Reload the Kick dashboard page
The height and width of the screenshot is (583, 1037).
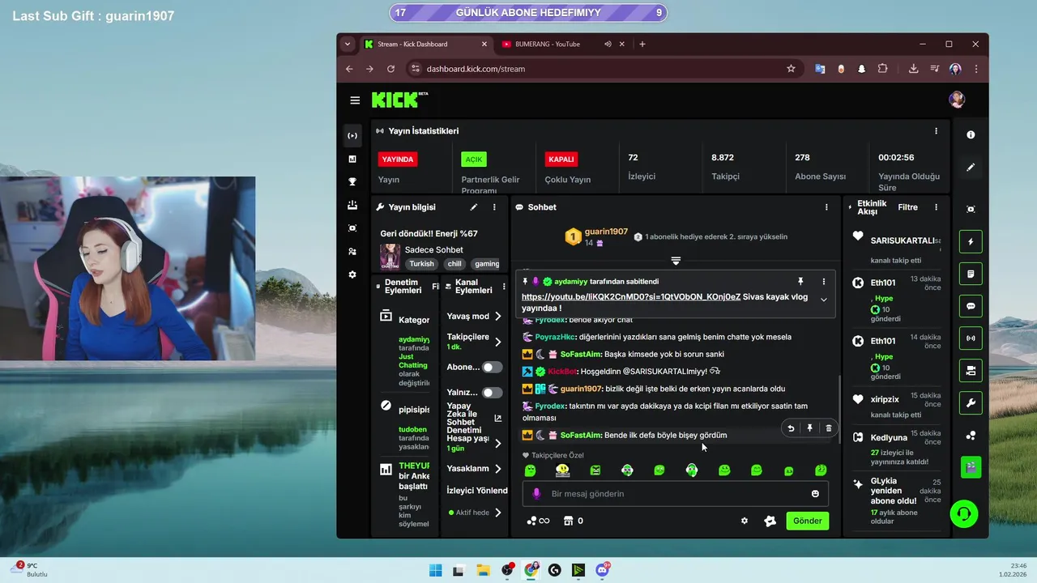(390, 69)
